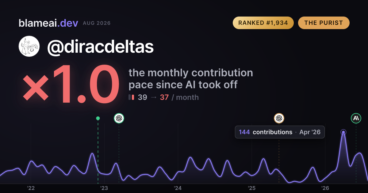Click the Anthropic logo marker on chart
The height and width of the screenshot is (193, 368).
tap(356, 118)
